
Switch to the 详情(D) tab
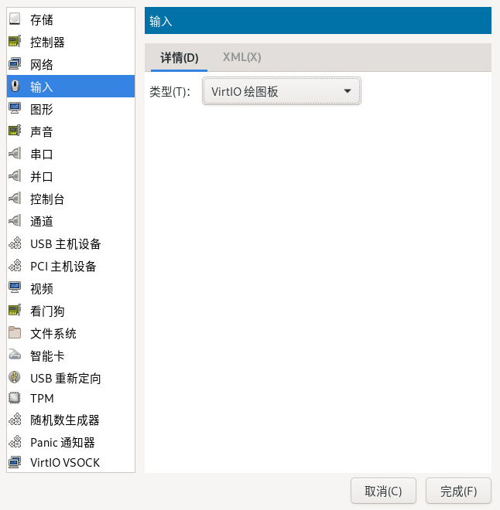[x=179, y=57]
